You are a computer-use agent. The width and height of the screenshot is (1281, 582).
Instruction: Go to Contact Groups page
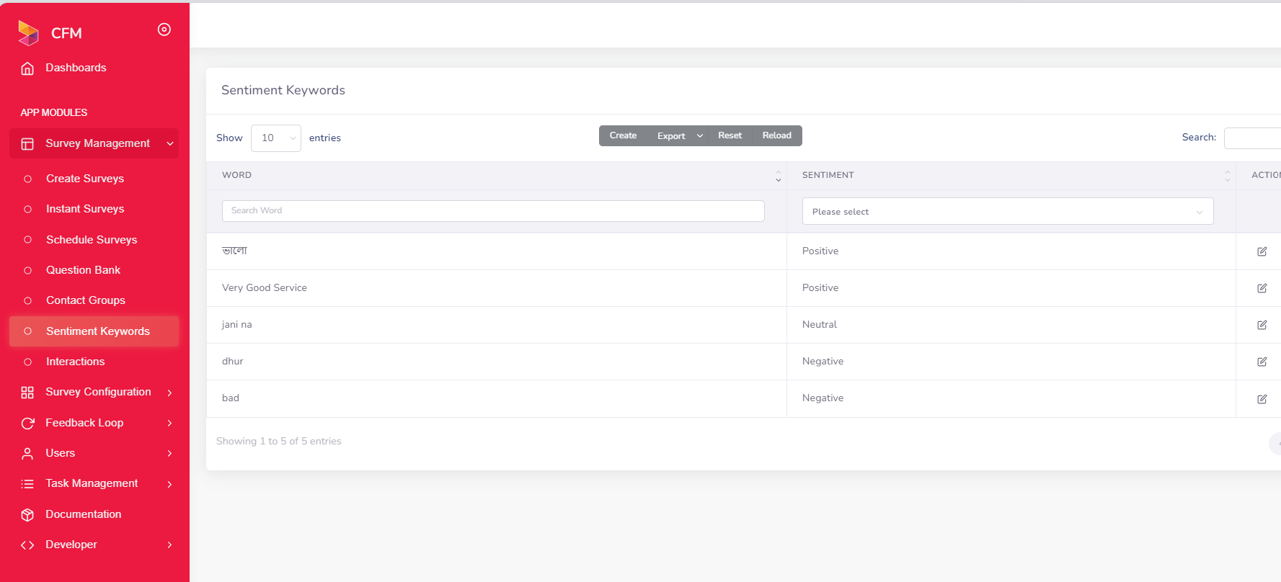(85, 300)
